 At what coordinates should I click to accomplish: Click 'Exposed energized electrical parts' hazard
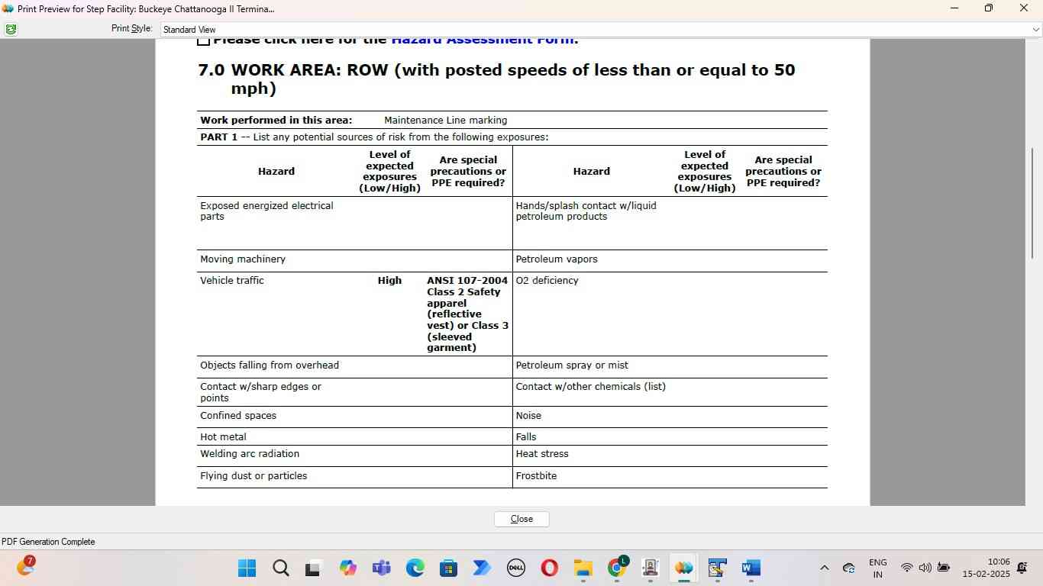click(266, 211)
